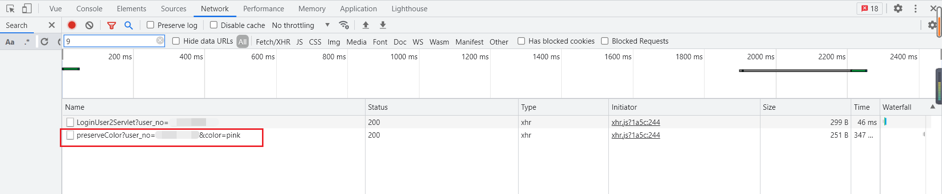Open No throttling dropdown
Screen dimensions: 942x194
pyautogui.click(x=301, y=25)
